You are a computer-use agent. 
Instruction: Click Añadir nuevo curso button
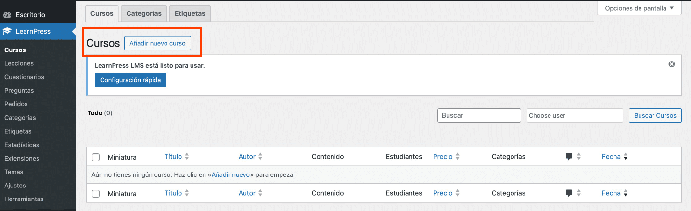pyautogui.click(x=157, y=43)
